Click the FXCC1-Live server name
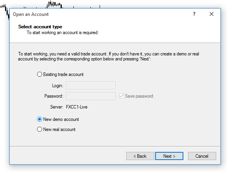227x174 pixels. [77, 107]
